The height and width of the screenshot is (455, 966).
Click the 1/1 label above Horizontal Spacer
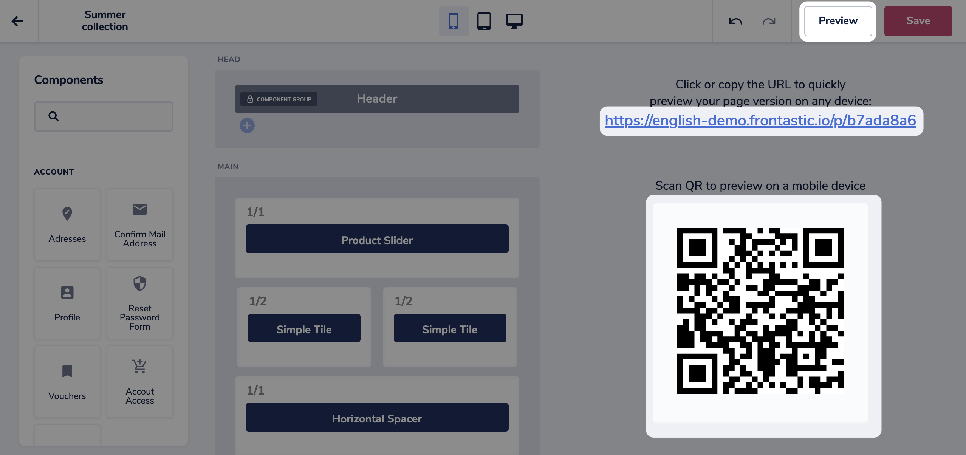click(255, 390)
